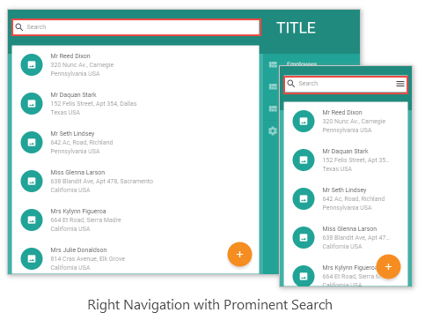The width and height of the screenshot is (425, 320).
Task: Open Mrs Kylynn Figueroa entry in desktop list
Action: (x=136, y=220)
